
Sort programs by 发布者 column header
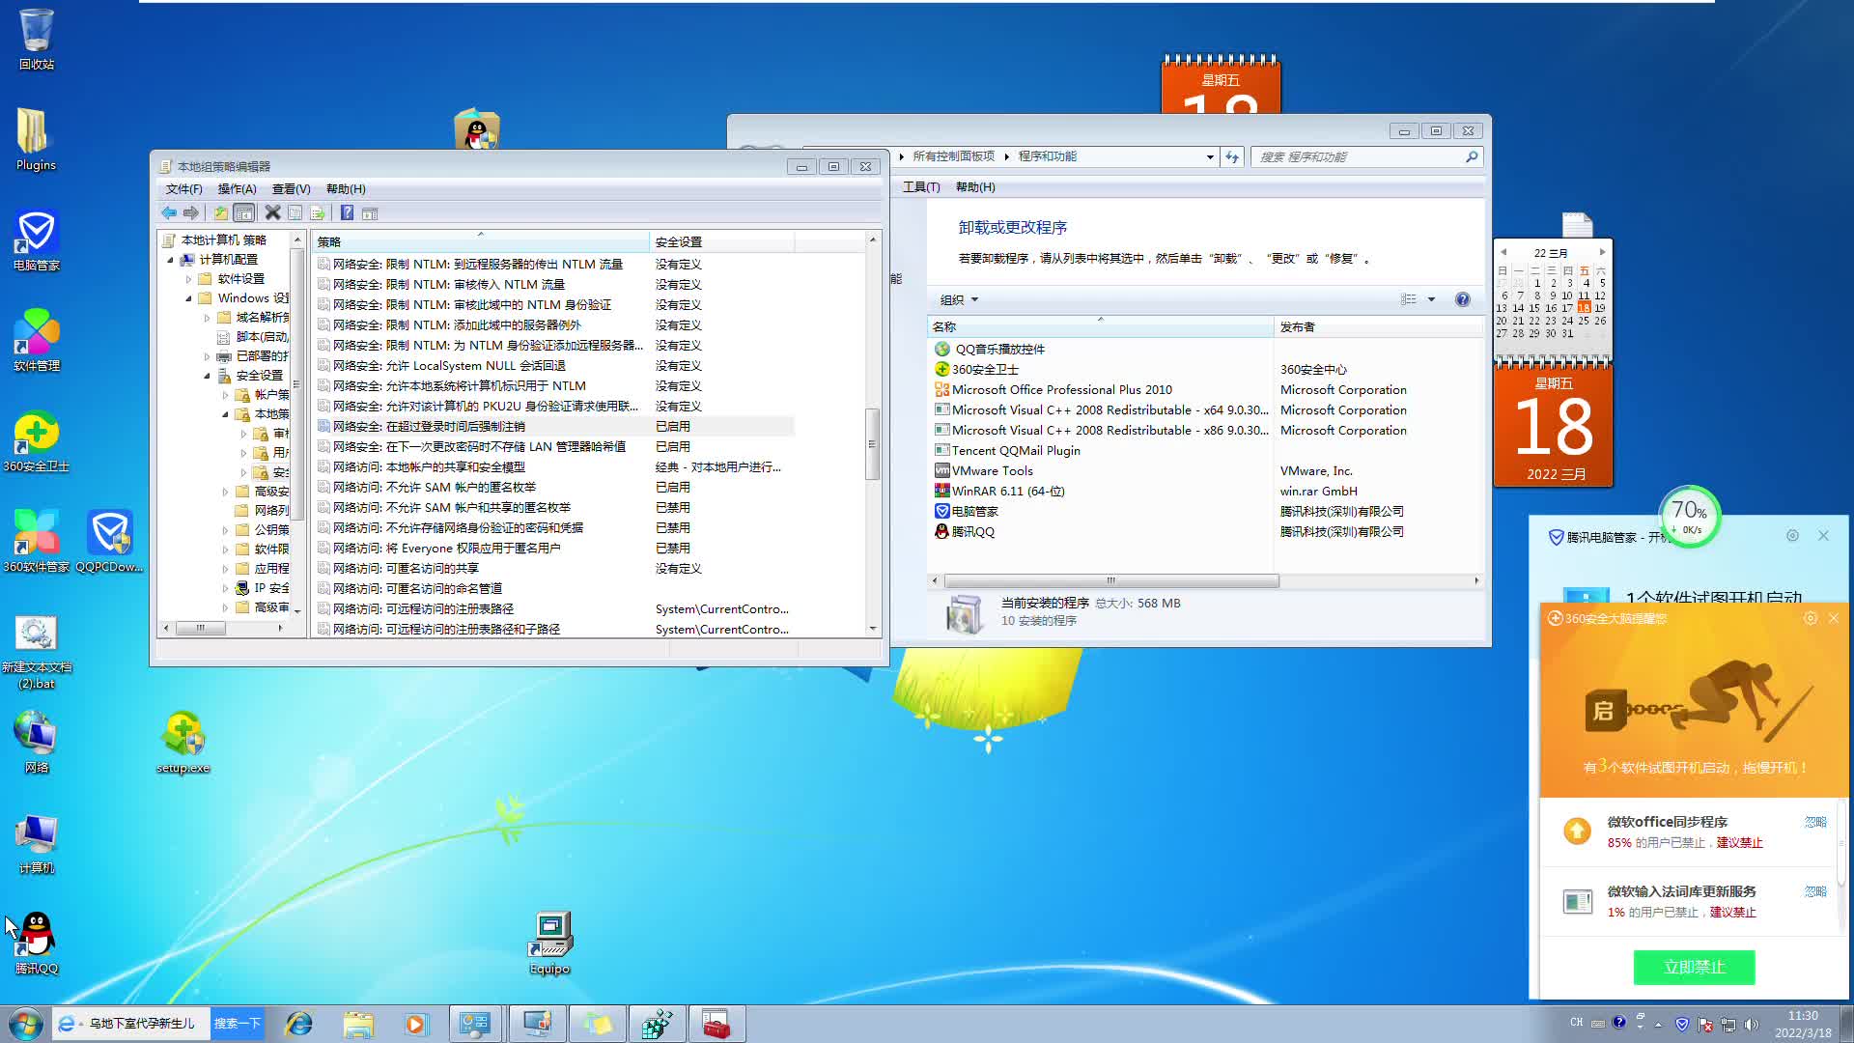point(1379,327)
